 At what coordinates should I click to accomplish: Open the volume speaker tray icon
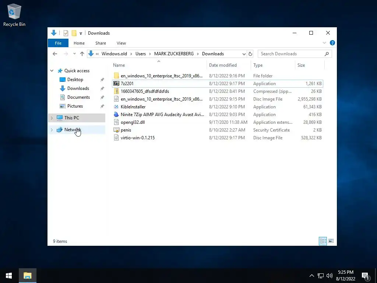point(330,276)
